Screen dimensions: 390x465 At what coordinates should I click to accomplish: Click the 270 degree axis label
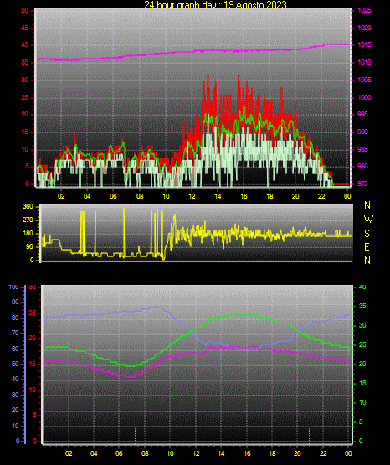(x=28, y=220)
